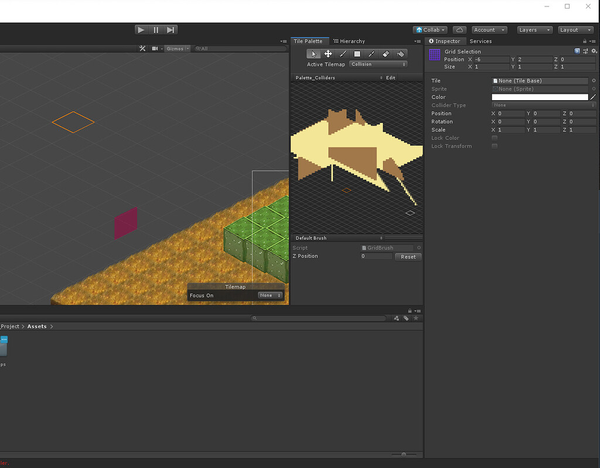Open Grid Selection help with the question mark icon

point(577,52)
